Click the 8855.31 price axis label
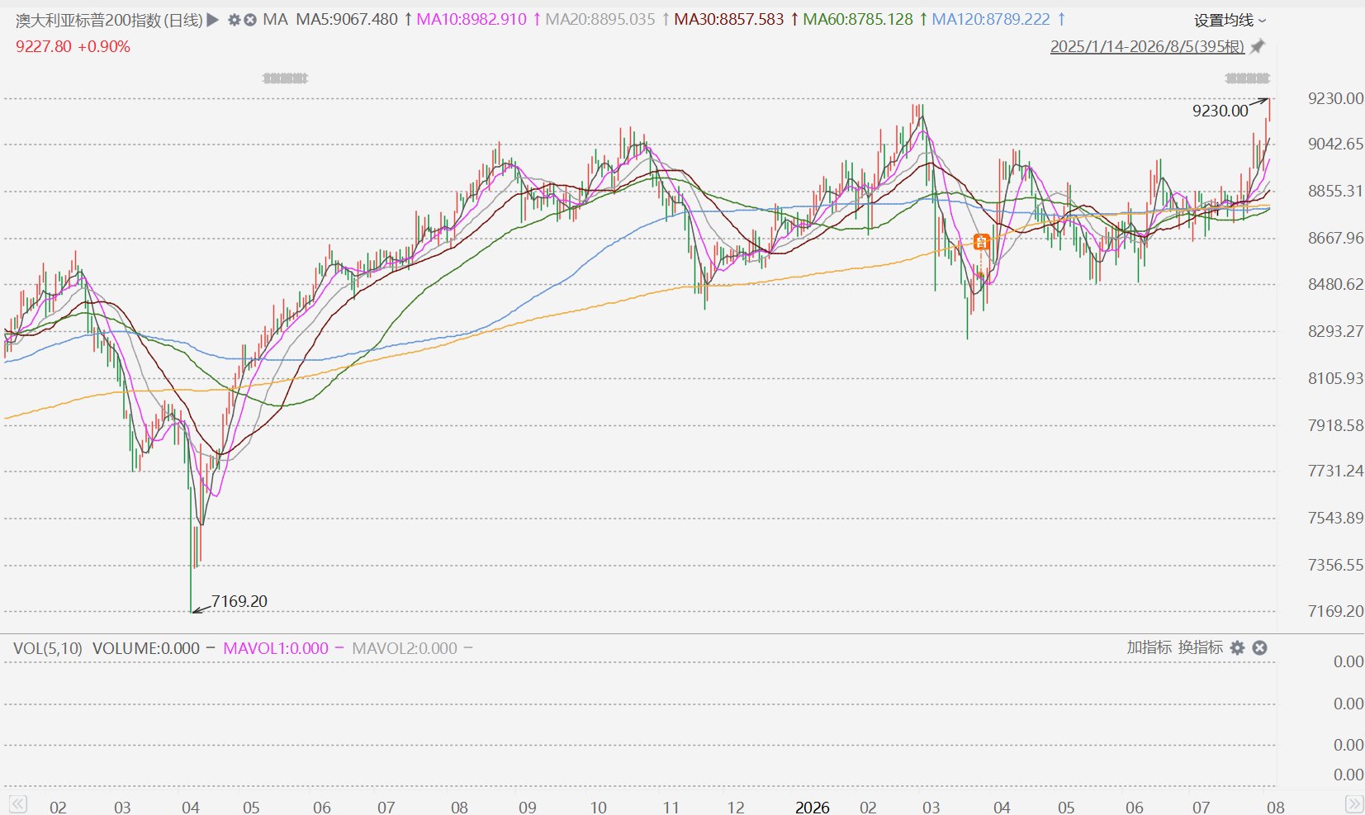This screenshot has height=815, width=1365. pos(1336,192)
